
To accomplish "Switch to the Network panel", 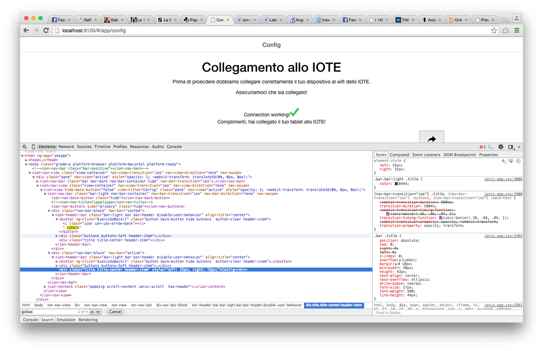I will pos(66,147).
